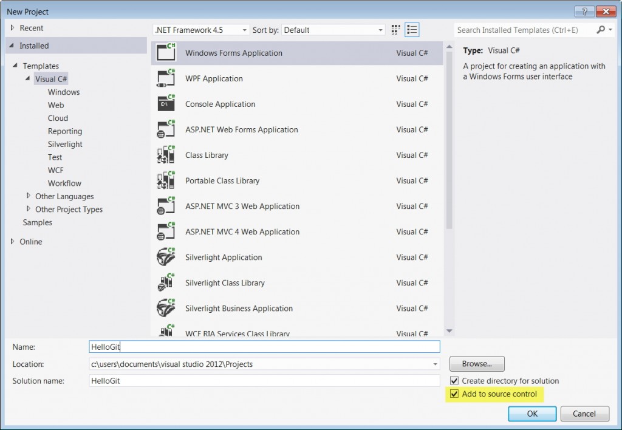Select the Test tree item
622x430 pixels.
coord(55,157)
